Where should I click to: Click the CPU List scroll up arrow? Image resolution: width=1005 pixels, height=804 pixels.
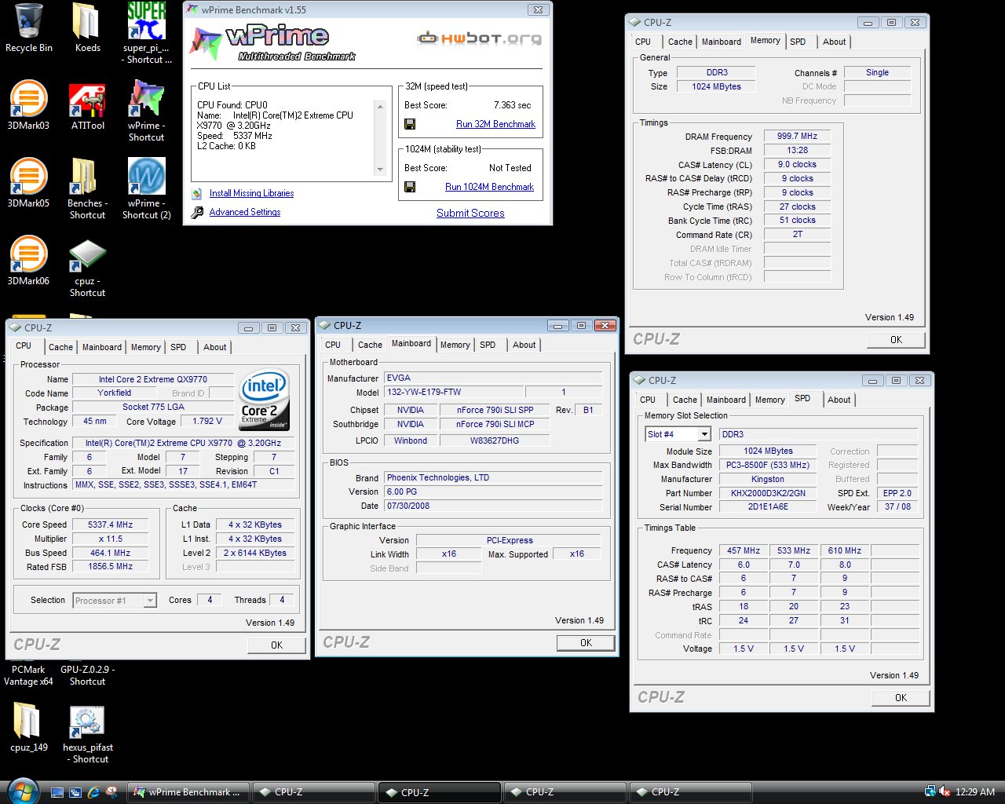click(x=380, y=107)
